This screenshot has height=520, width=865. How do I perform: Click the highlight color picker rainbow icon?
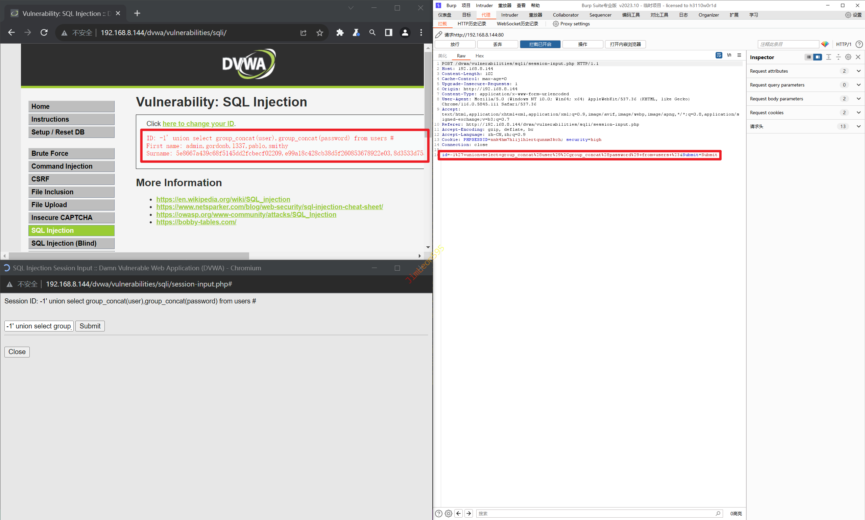[825, 44]
